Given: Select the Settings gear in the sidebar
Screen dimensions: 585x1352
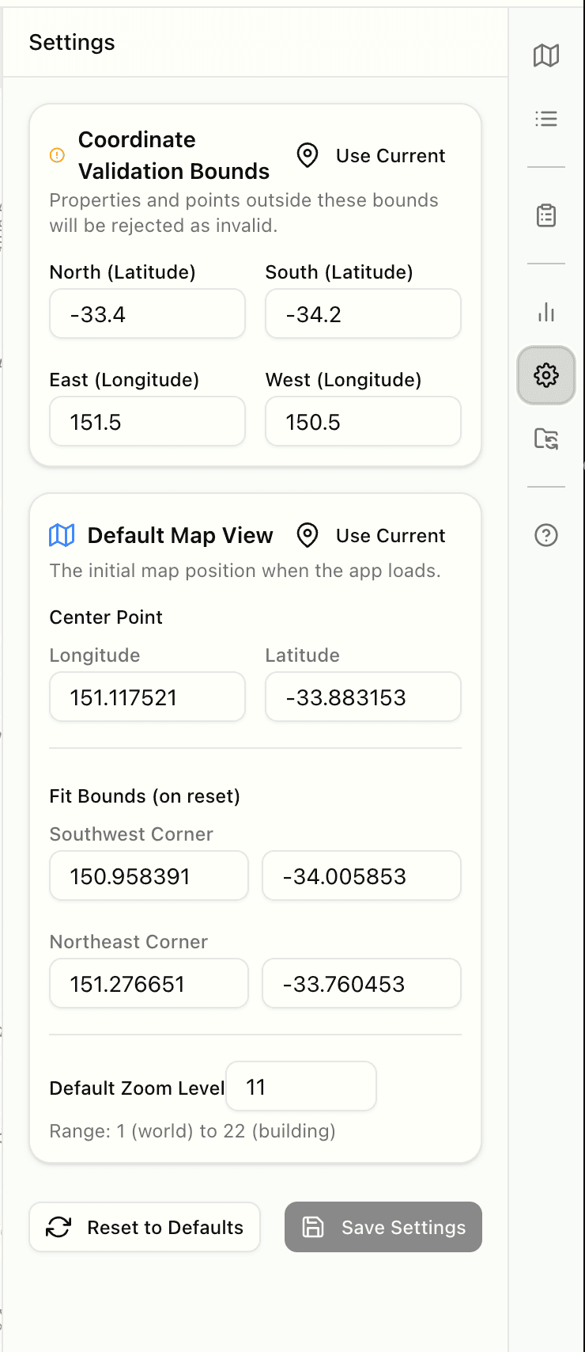Looking at the screenshot, I should click(x=545, y=376).
